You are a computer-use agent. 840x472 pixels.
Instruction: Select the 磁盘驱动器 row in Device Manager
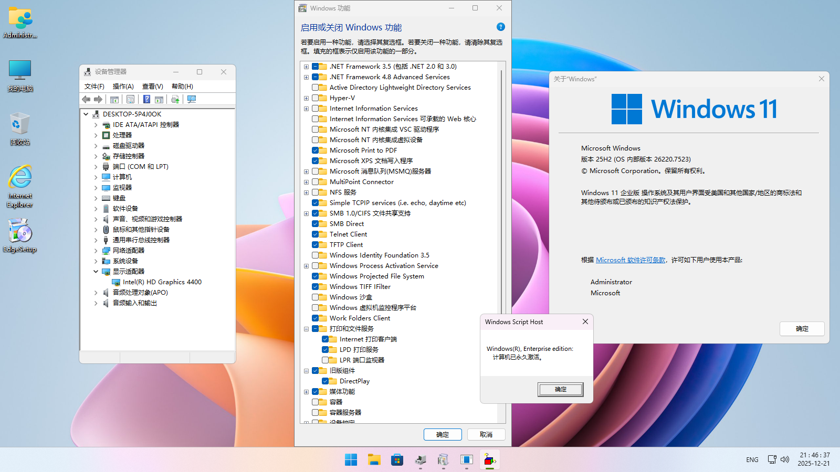pyautogui.click(x=128, y=145)
